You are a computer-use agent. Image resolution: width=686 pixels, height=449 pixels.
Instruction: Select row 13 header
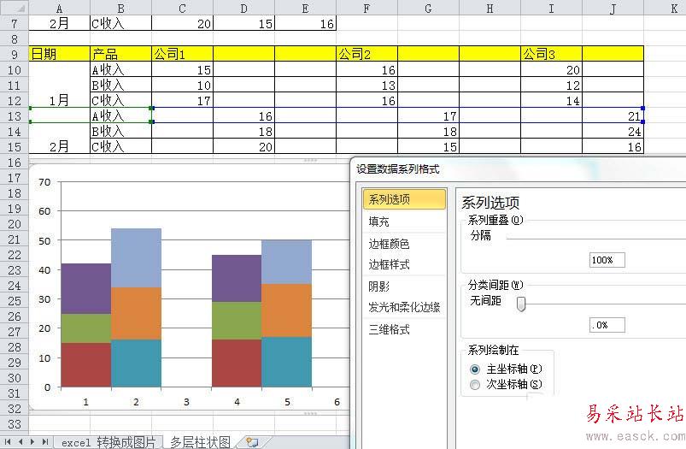tap(14, 115)
